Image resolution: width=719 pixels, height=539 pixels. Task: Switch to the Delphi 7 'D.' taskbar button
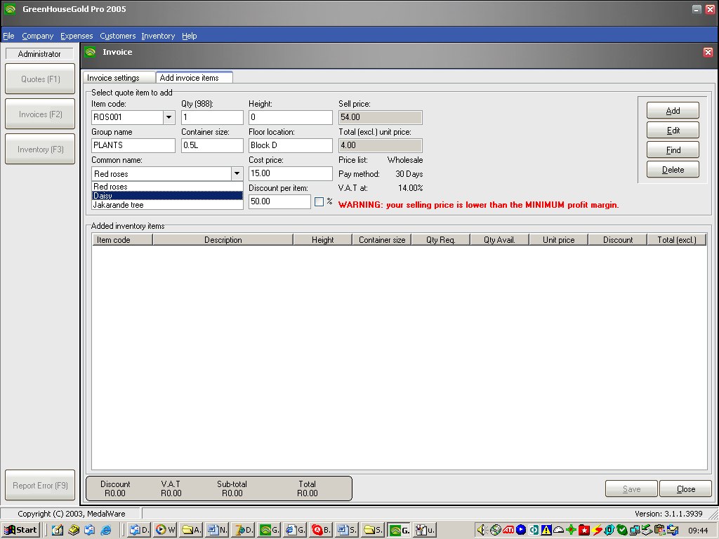coord(243,530)
